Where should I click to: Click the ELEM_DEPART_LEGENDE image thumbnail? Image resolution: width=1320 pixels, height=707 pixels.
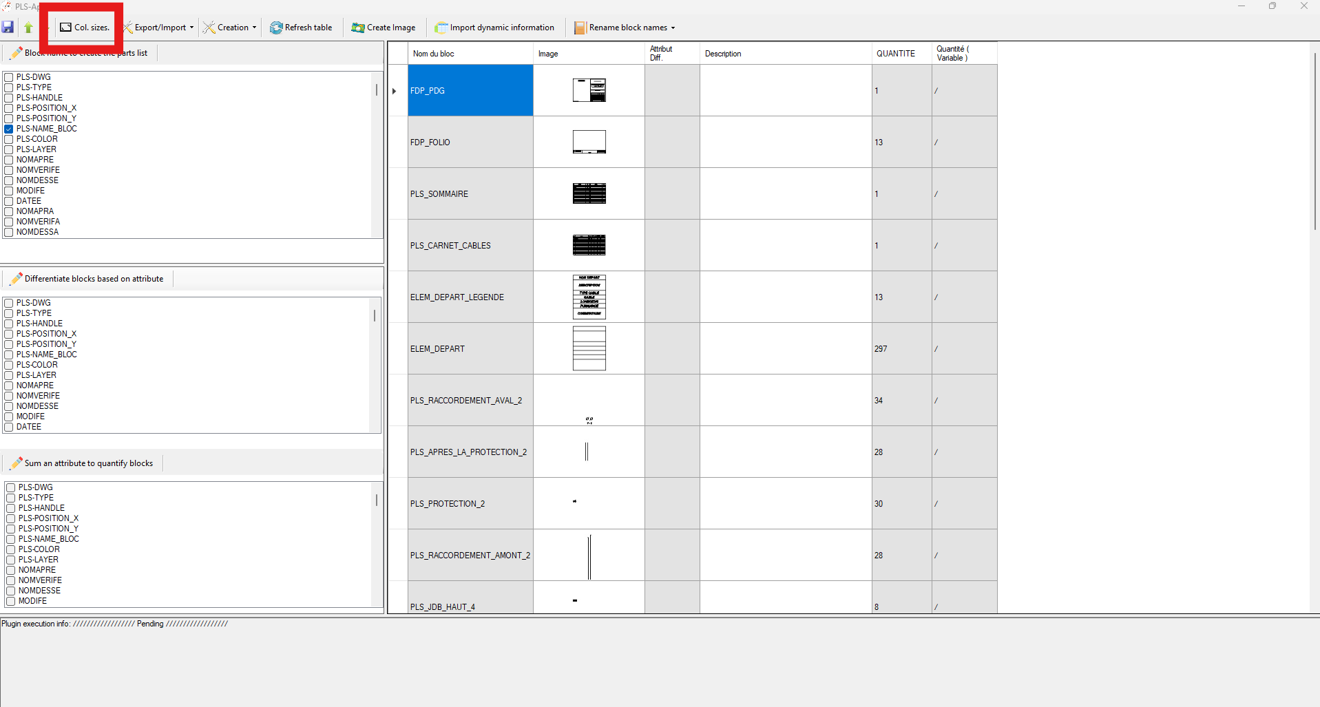coord(589,297)
